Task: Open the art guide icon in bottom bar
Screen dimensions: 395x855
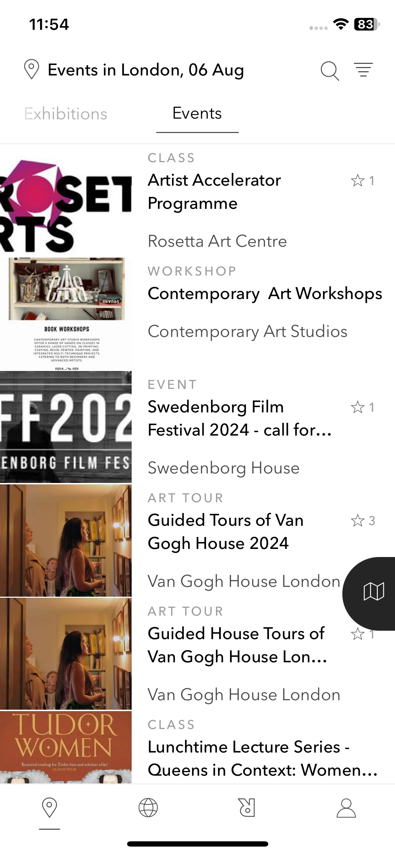Action: click(247, 808)
